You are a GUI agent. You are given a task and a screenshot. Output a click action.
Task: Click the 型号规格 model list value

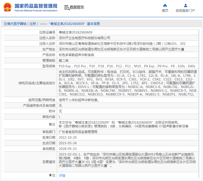pyautogui.click(x=127, y=66)
